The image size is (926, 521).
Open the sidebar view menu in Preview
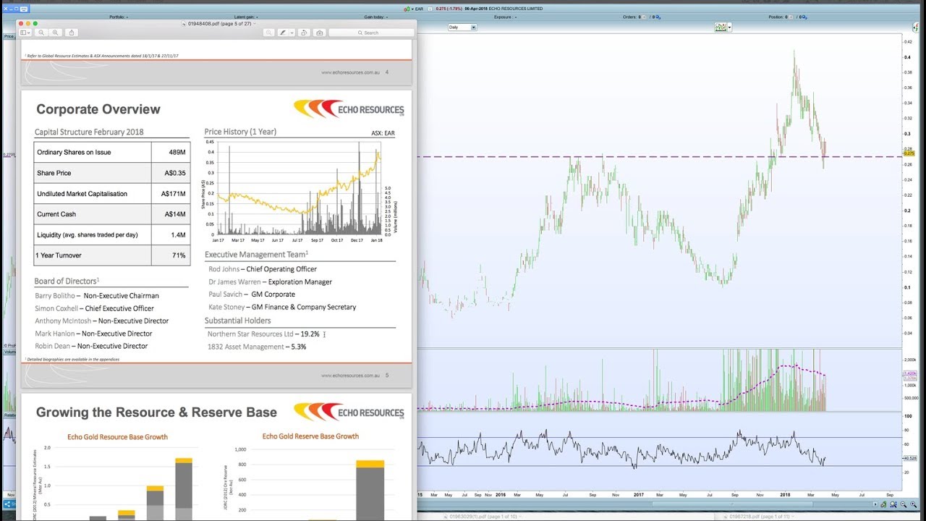point(25,33)
